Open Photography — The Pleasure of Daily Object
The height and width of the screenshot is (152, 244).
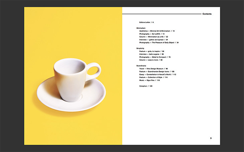pyautogui.click(x=159, y=43)
